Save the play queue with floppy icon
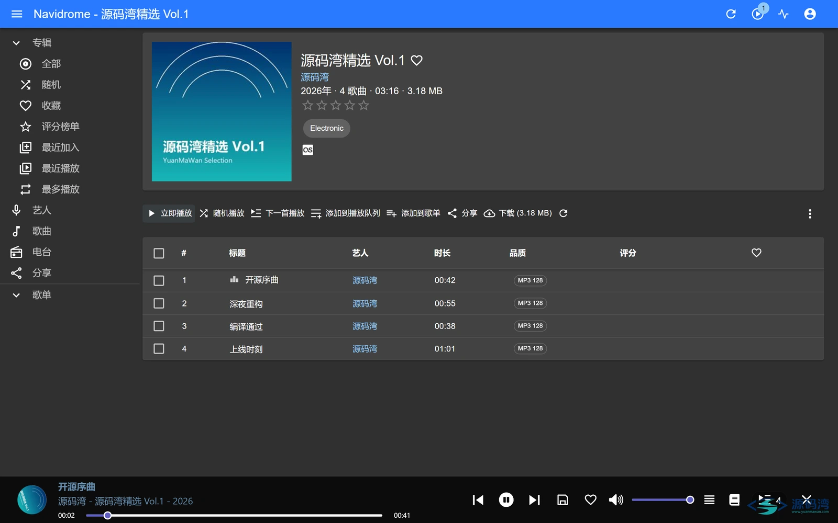 pyautogui.click(x=563, y=500)
